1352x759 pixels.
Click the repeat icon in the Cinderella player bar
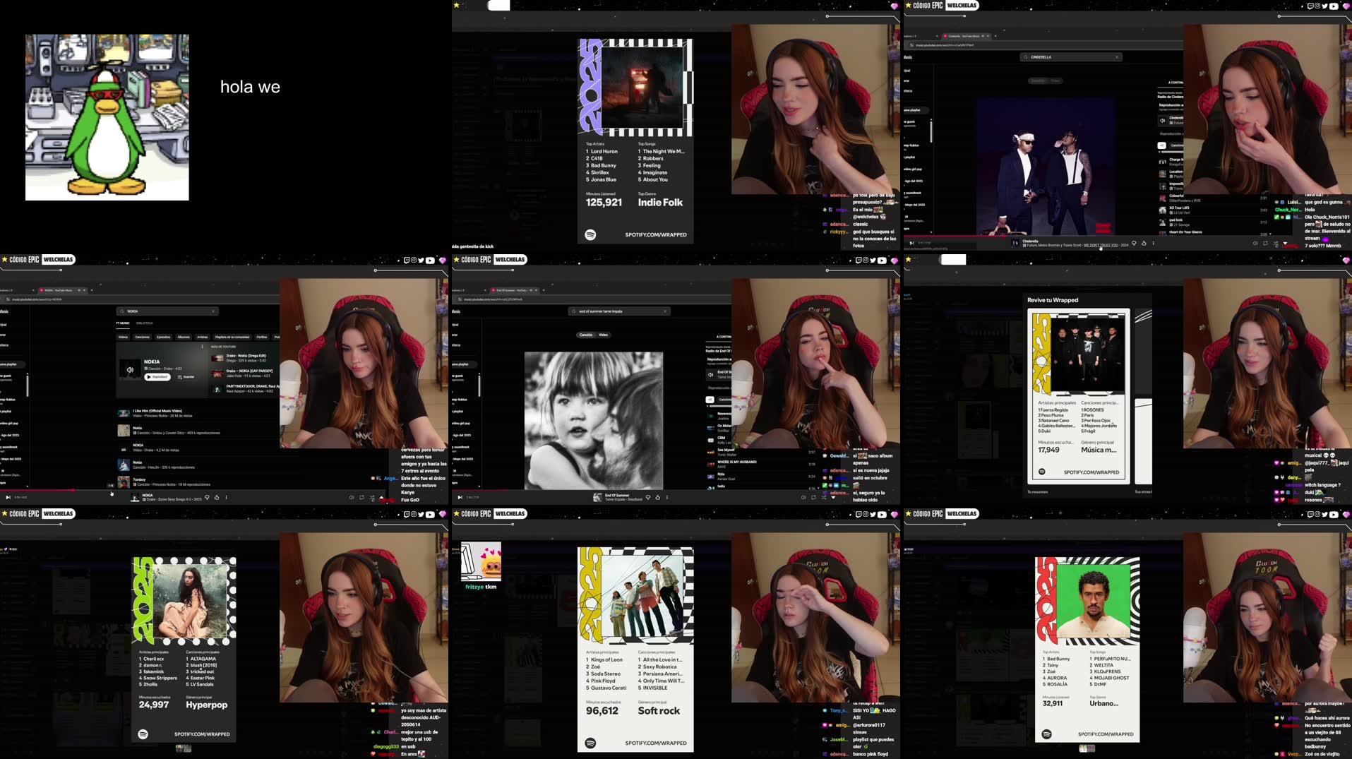[x=1265, y=244]
